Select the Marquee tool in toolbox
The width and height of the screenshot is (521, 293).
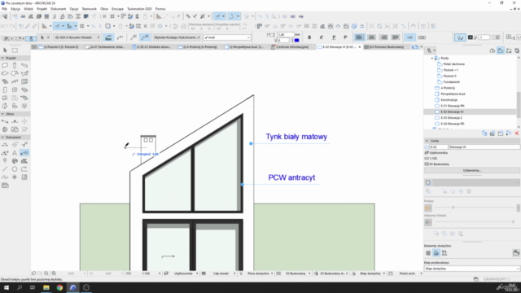15,50
